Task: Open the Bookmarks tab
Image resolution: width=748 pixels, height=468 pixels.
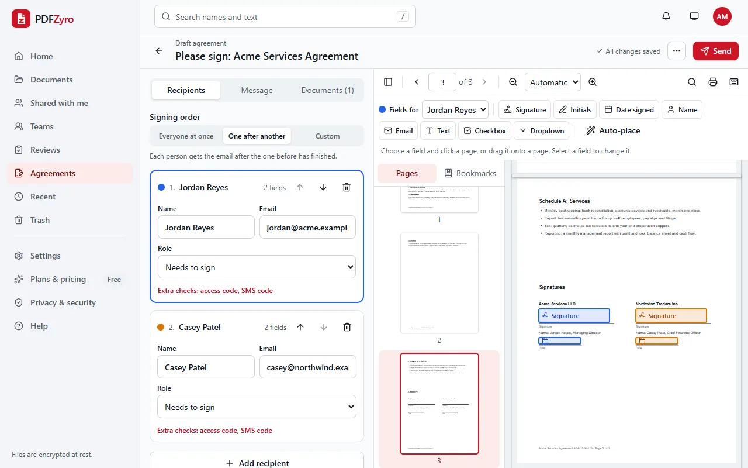Action: tap(470, 173)
